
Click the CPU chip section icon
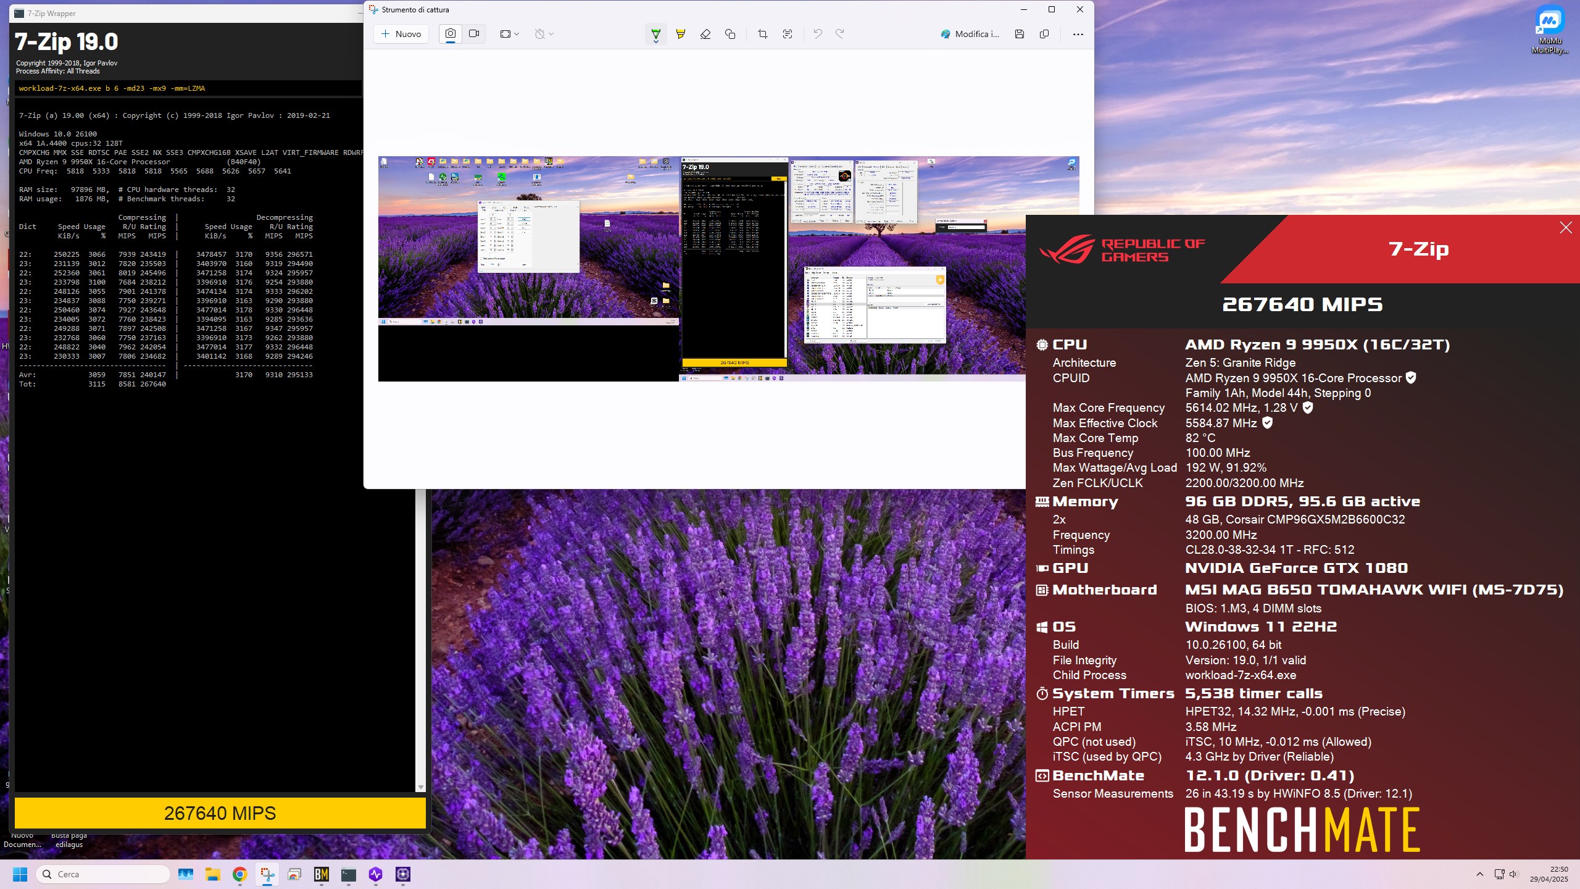pyautogui.click(x=1042, y=345)
